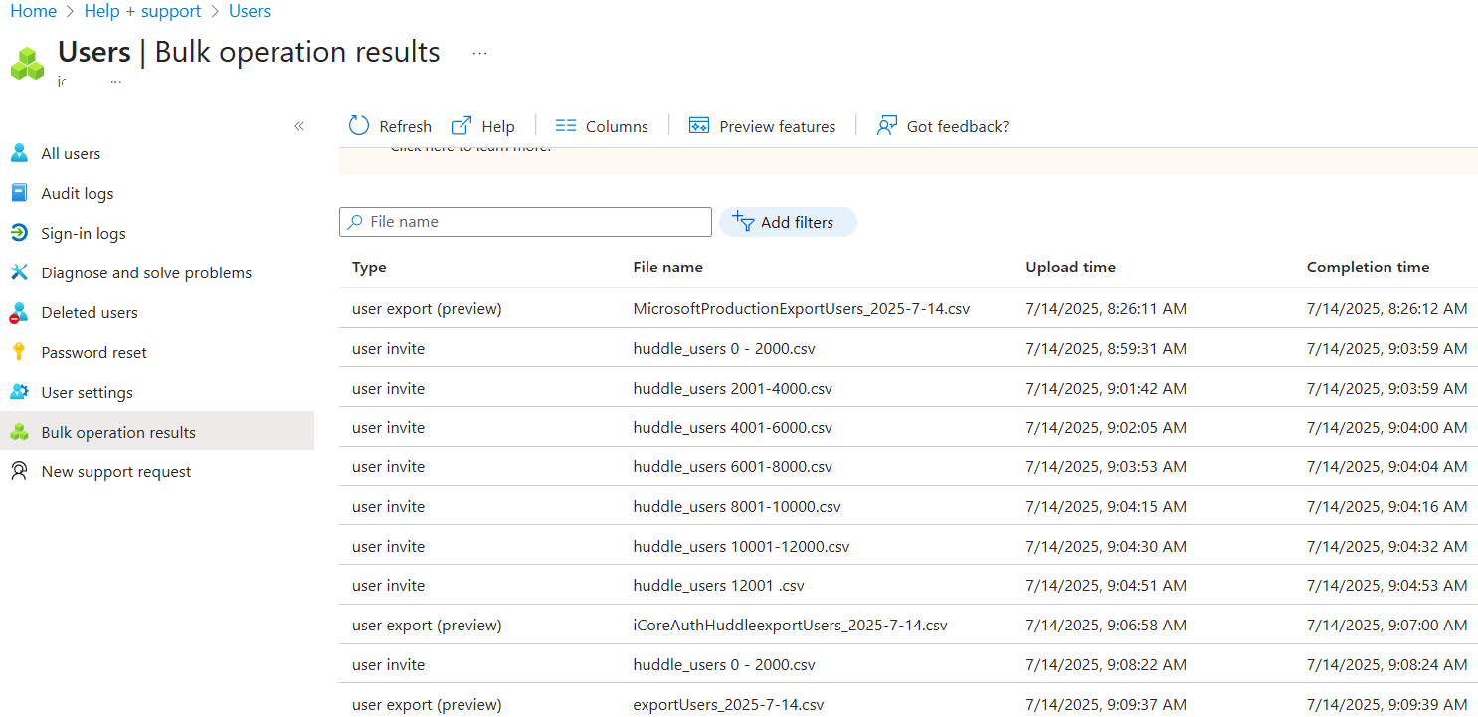Collapse the sidebar with double chevron
Image resolution: width=1478 pixels, height=717 pixels.
coord(299,126)
